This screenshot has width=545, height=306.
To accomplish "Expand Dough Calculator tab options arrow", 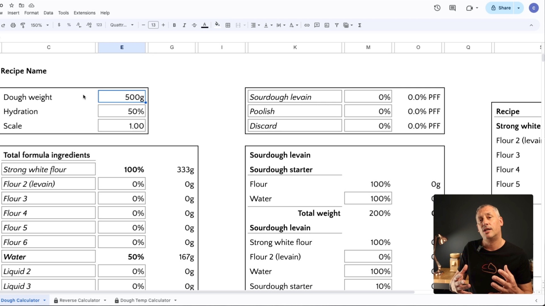I will pyautogui.click(x=45, y=300).
